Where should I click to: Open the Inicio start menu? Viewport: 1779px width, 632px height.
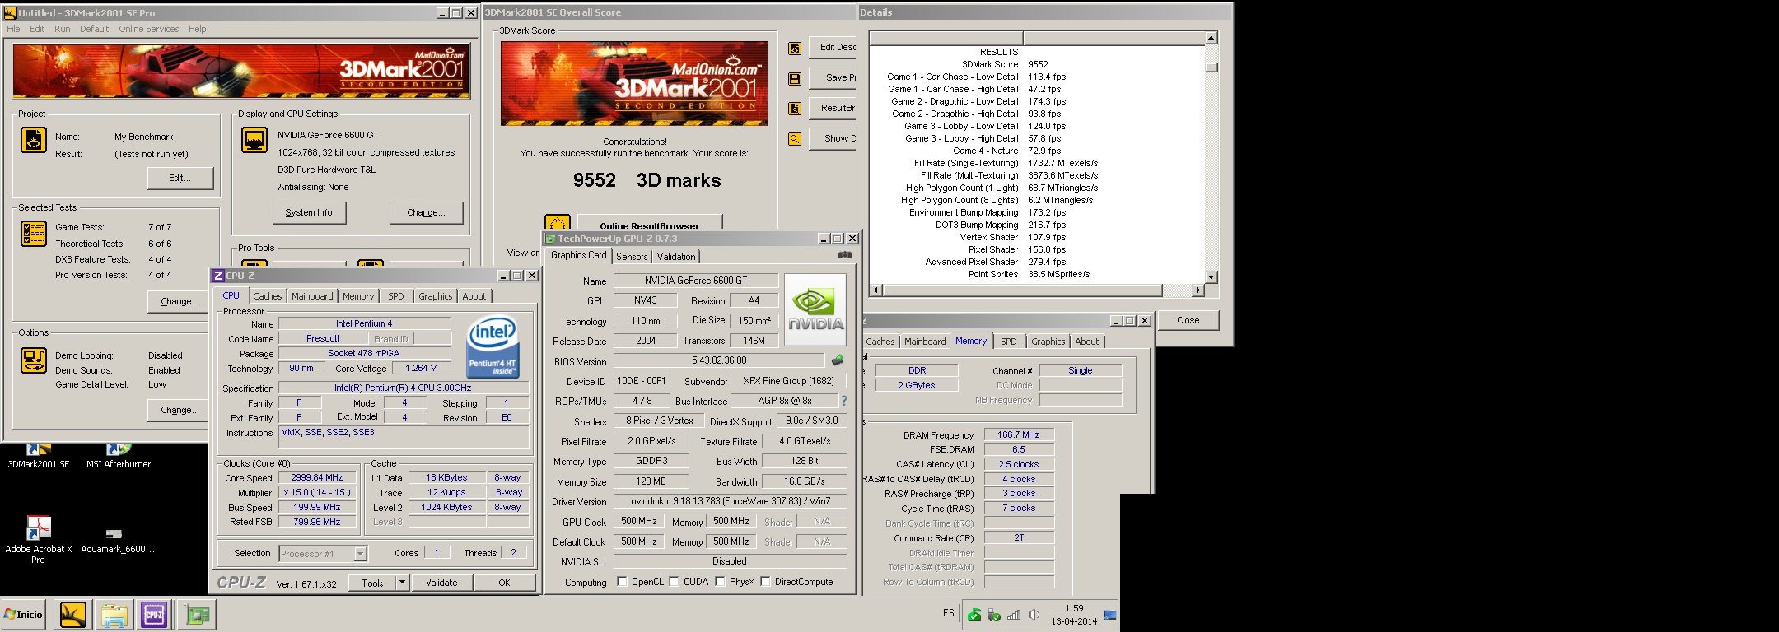coord(23,615)
